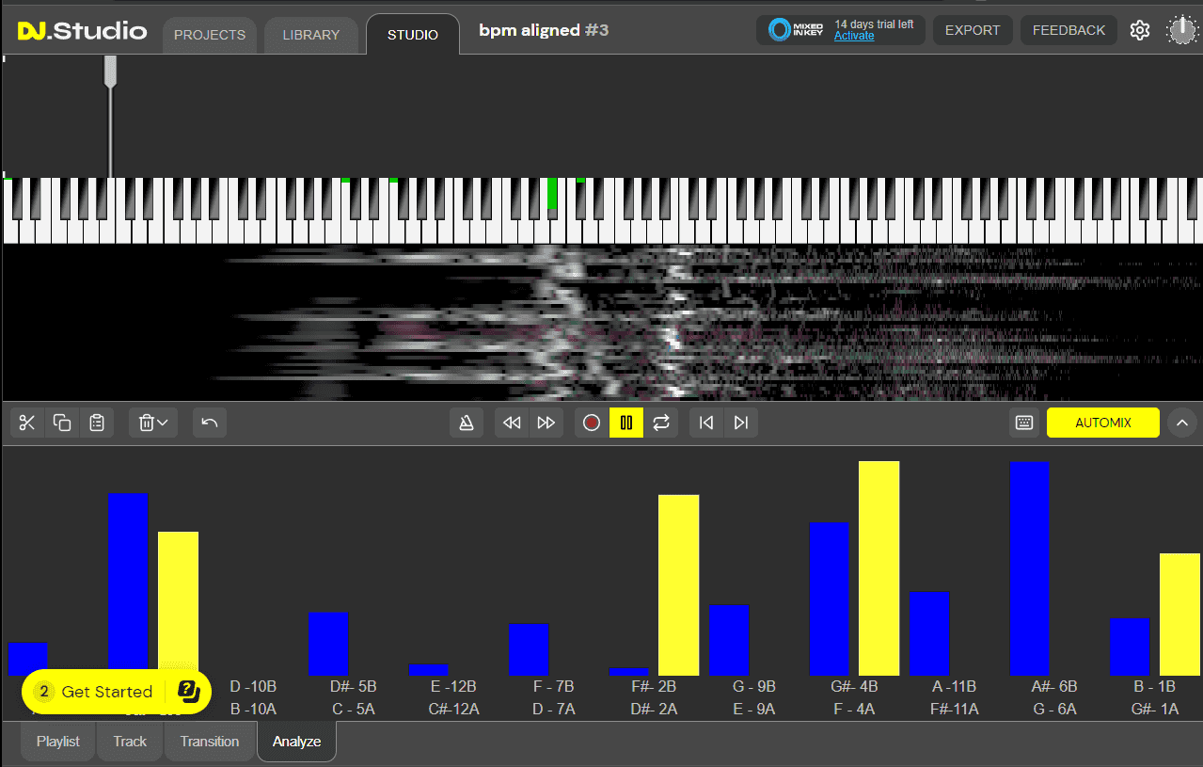Click the Copy icon in the toolbar

pos(62,423)
